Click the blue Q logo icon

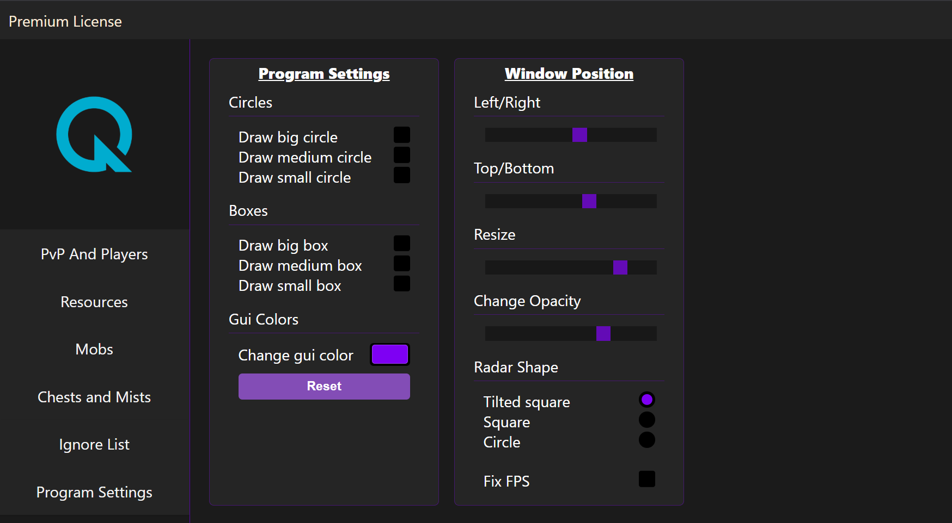pyautogui.click(x=94, y=134)
